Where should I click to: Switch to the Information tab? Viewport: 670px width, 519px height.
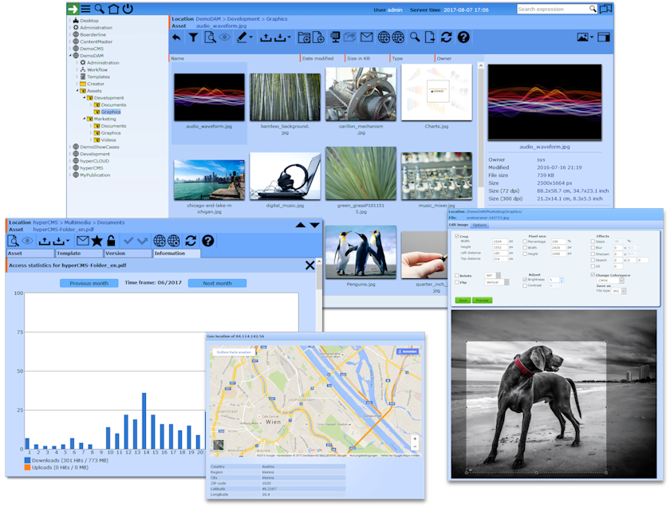pyautogui.click(x=176, y=254)
